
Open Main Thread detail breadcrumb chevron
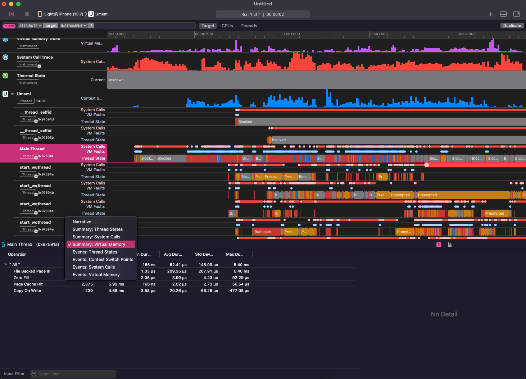[x=63, y=245]
